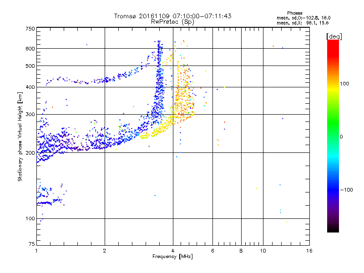This screenshot has height=273, width=364.
Task: Click the "Stationary phase Virtual Height [km]" y-axis label
Action: [x=20, y=137]
